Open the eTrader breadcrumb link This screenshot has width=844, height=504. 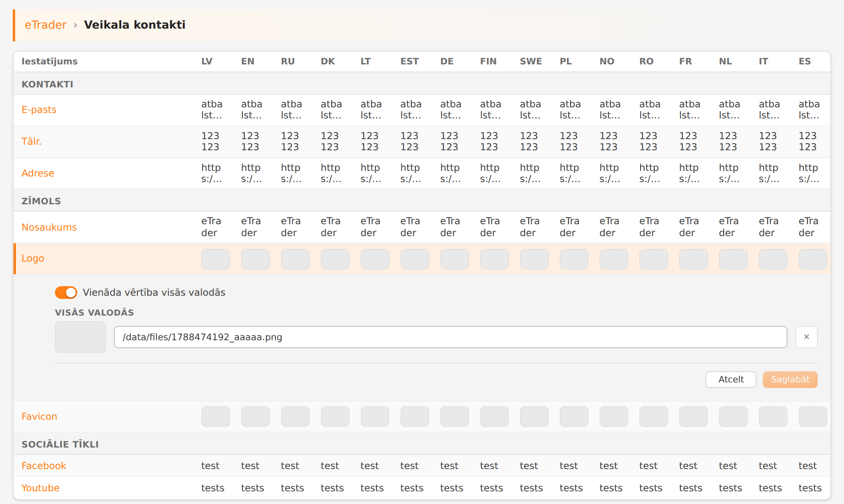(45, 25)
